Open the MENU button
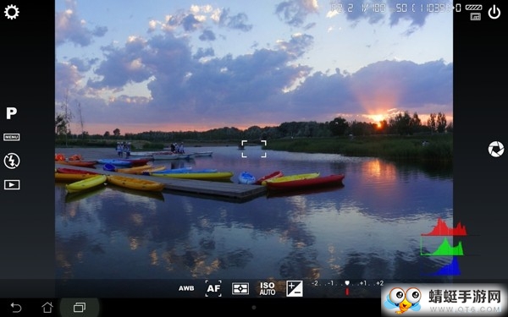Image resolution: width=508 pixels, height=317 pixels. [12, 137]
